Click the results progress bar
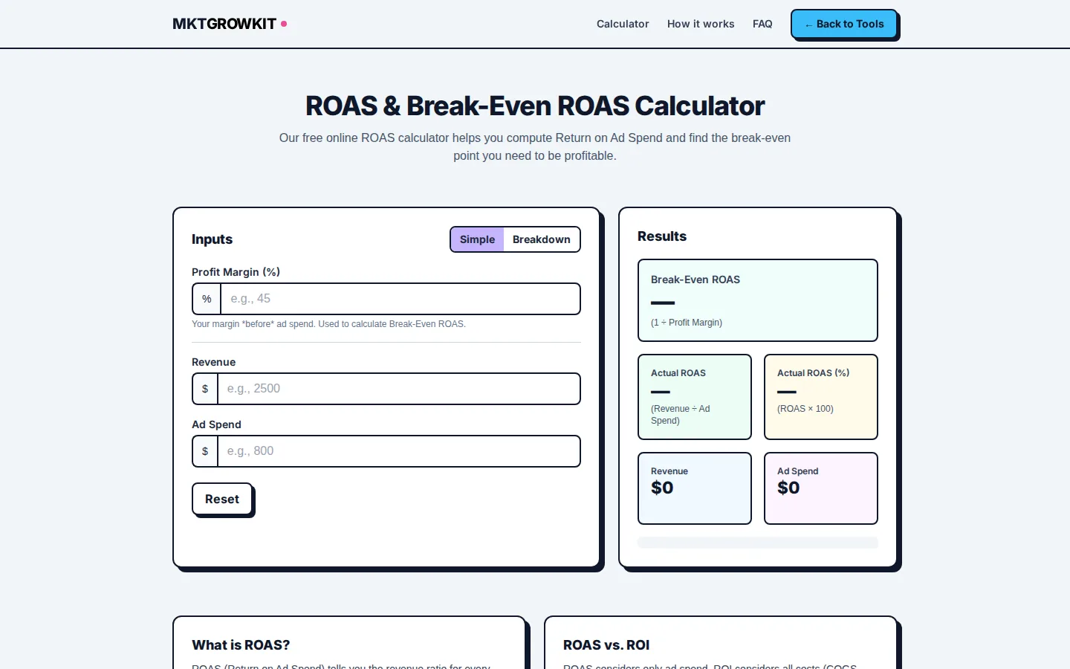The image size is (1070, 669). 758,543
